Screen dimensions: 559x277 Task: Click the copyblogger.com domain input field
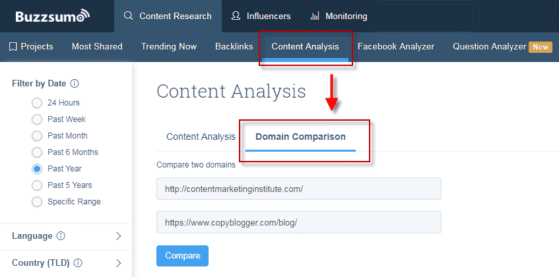pyautogui.click(x=298, y=222)
